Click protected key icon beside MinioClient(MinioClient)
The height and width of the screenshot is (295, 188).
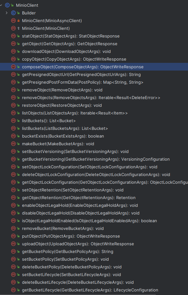[18, 28]
